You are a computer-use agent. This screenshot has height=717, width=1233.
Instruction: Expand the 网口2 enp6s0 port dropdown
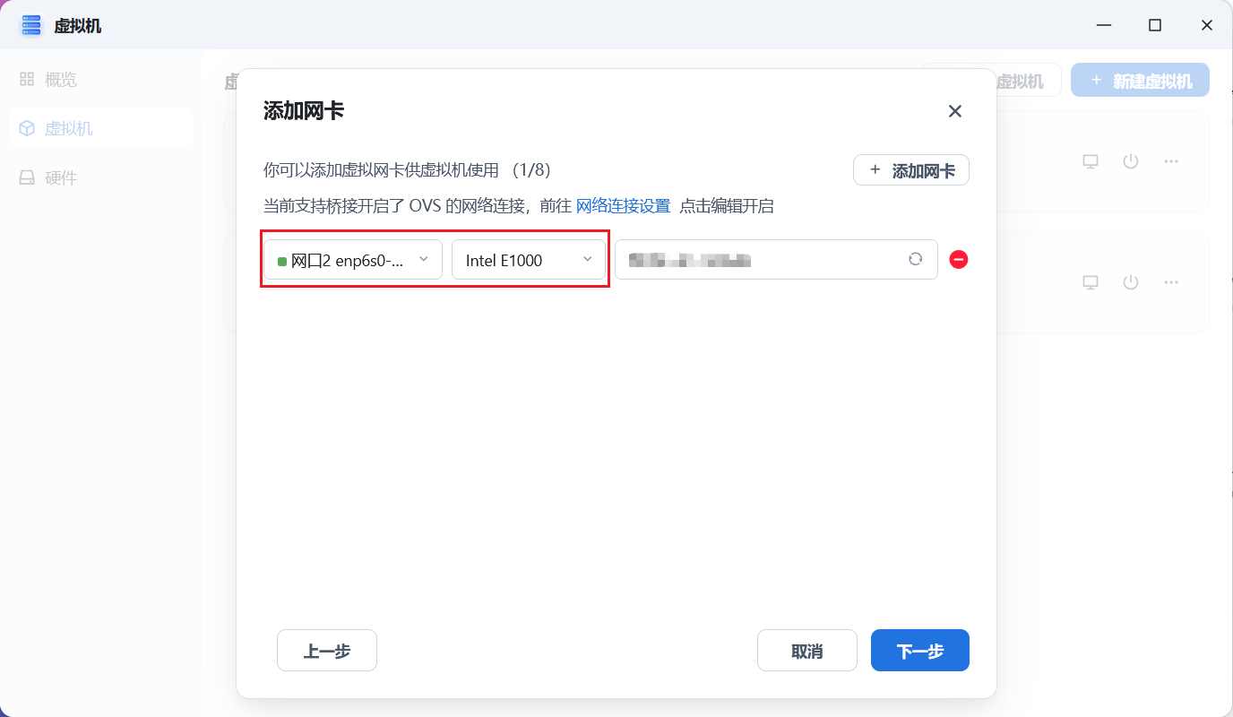click(x=353, y=260)
